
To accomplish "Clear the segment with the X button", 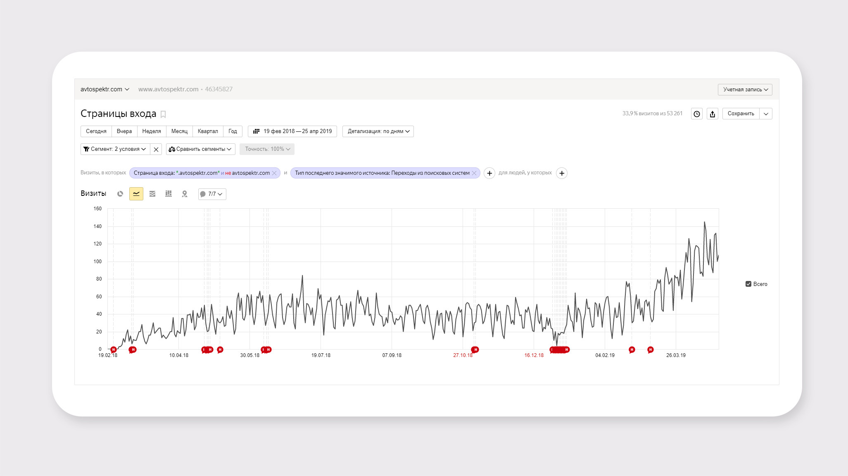I will click(x=156, y=149).
